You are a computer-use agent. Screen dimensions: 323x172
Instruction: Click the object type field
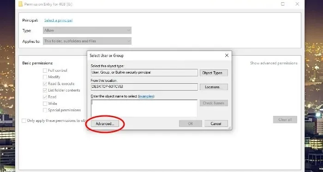point(144,73)
